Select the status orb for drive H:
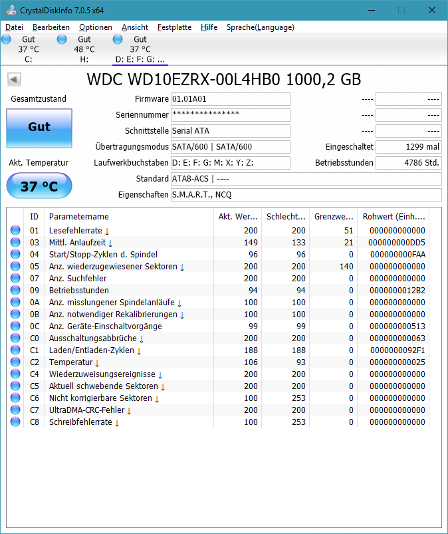This screenshot has height=534, width=448. pos(62,39)
